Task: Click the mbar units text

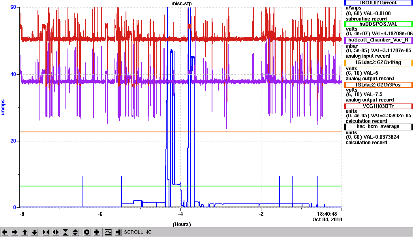Action: click(x=351, y=46)
